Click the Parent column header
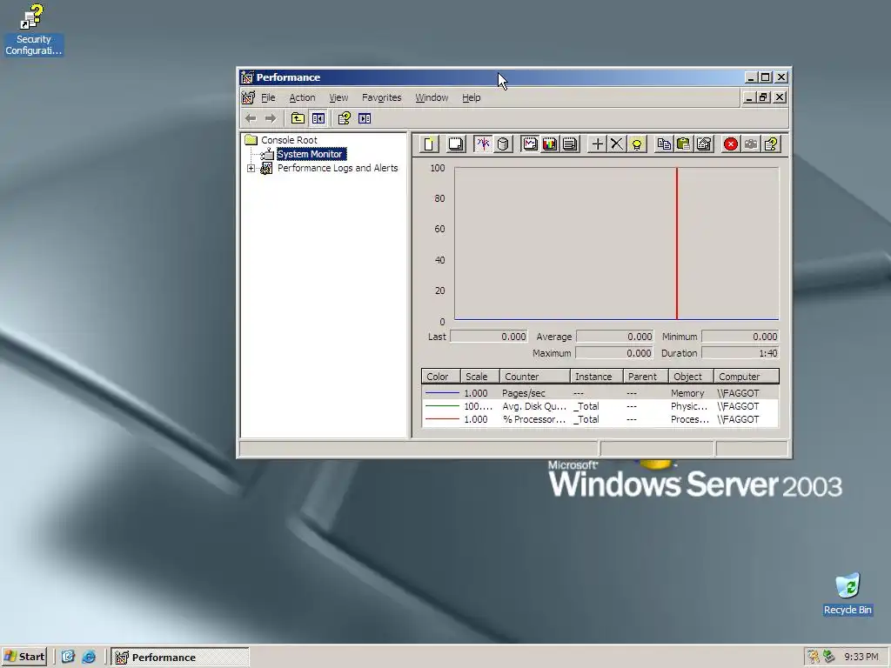Screen dimensions: 891x668 pyautogui.click(x=646, y=377)
